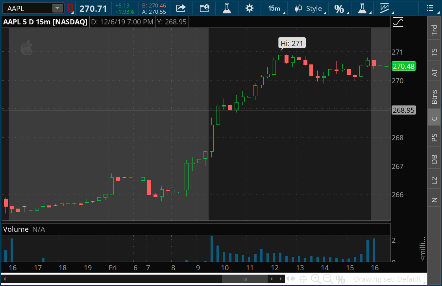Open the chart info wallet icon
442x286 pixels.
tap(204, 8)
